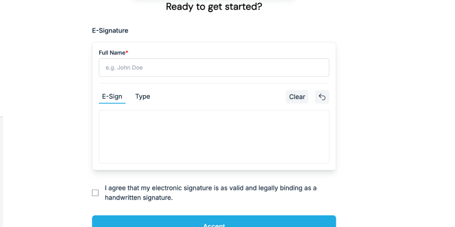Viewport: 455px width, 227px height.
Task: Click the words "legally binding" in the agreement
Action: (x=280, y=188)
